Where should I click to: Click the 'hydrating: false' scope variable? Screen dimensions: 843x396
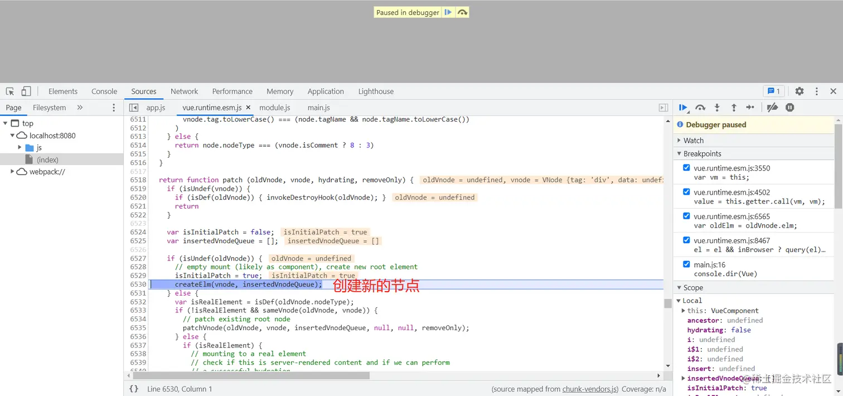719,330
